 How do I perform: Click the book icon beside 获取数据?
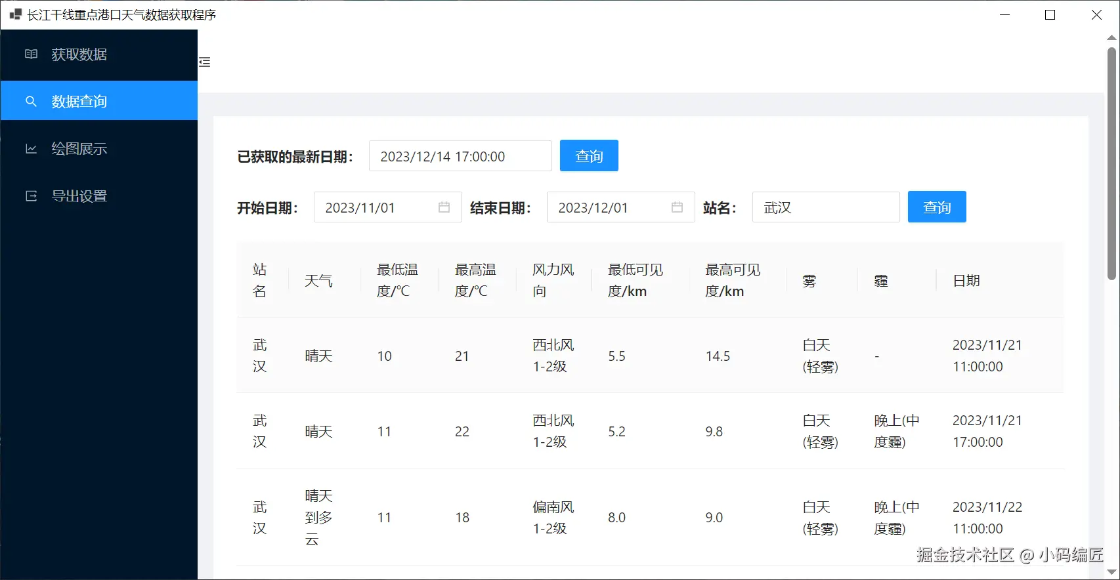tap(31, 54)
